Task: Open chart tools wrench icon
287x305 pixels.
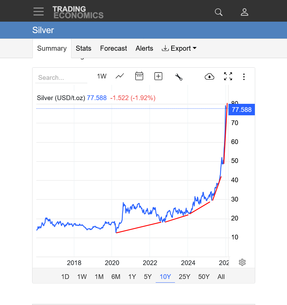Action: [179, 77]
